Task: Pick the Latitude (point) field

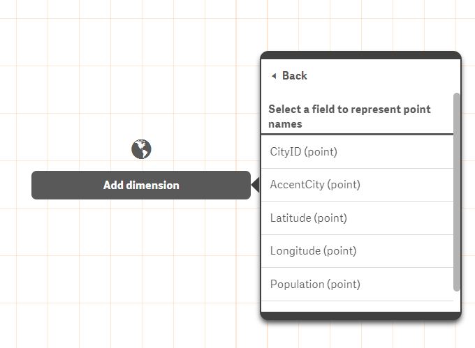Action: point(308,218)
